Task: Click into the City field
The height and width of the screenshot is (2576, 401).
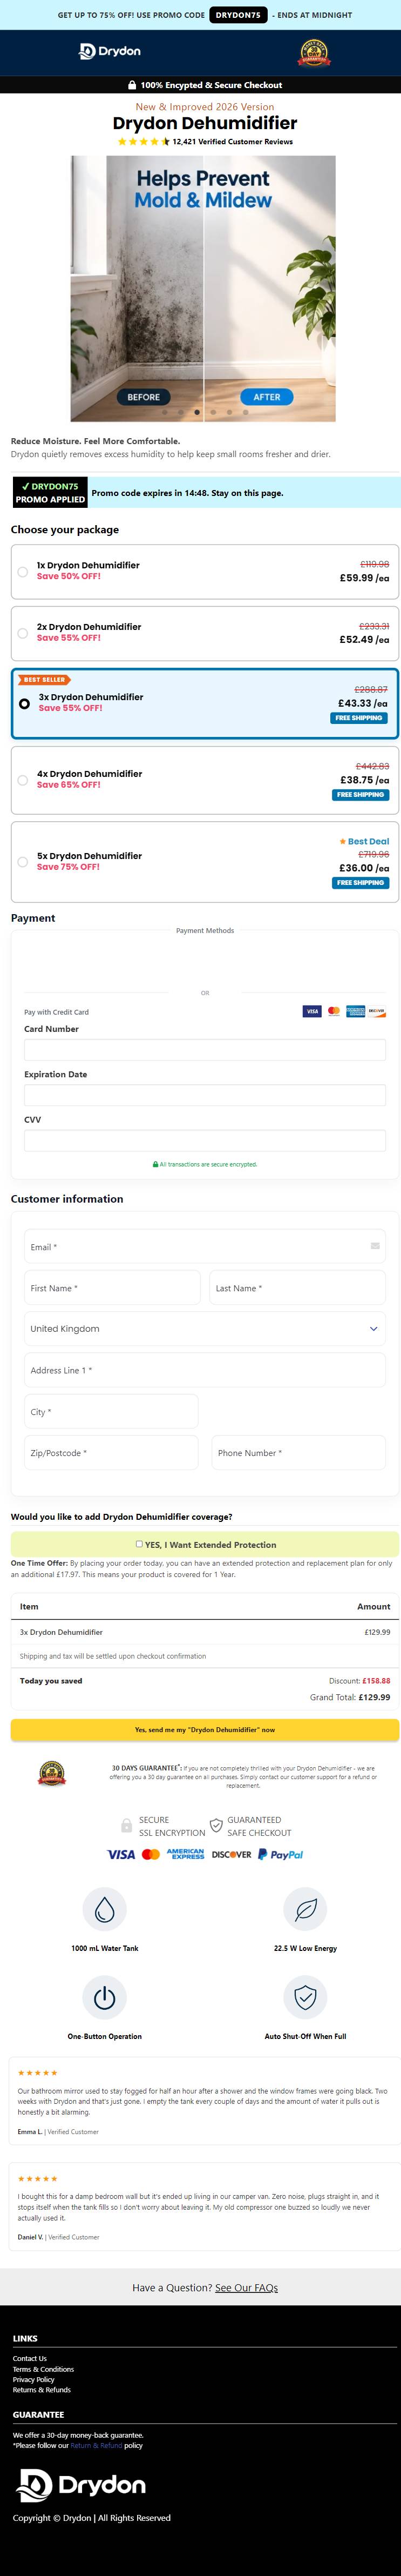Action: point(111,1412)
